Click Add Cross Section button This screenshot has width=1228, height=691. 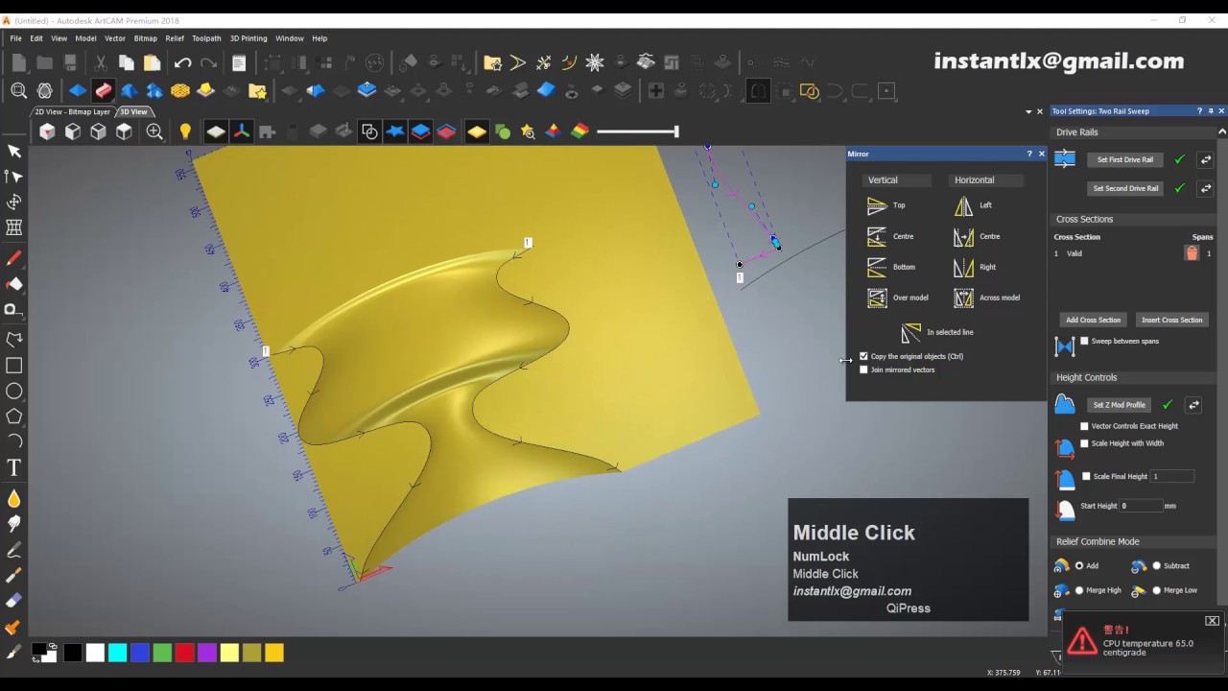1093,320
